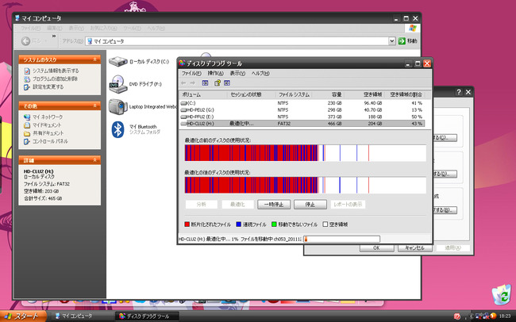516x322 pixels.
Task: Click the show/hide console tree toolbar icon
Action: pyautogui.click(x=205, y=83)
